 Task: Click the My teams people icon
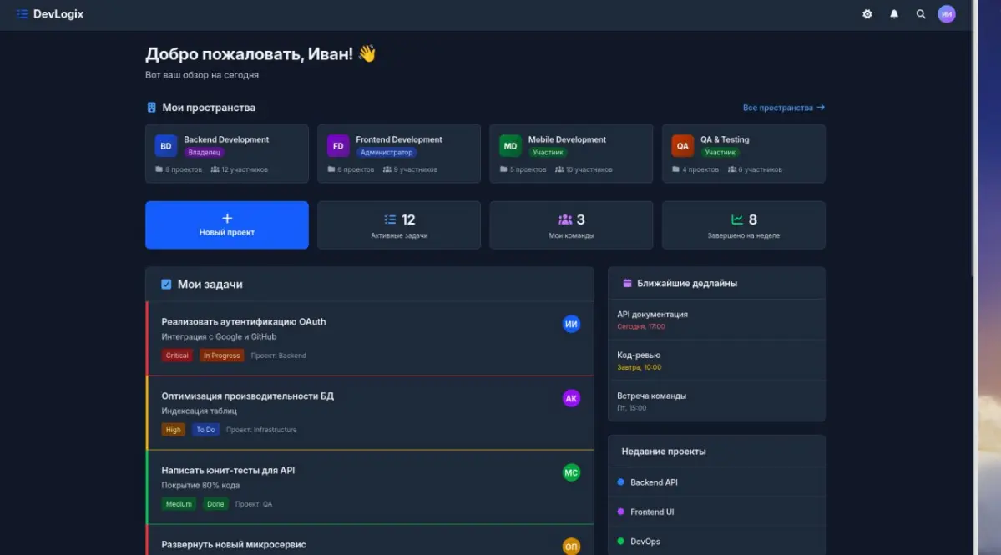(x=564, y=219)
